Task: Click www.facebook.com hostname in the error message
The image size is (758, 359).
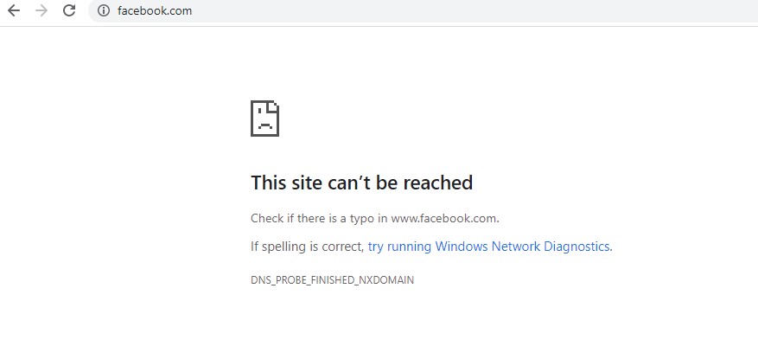Action: [x=445, y=218]
